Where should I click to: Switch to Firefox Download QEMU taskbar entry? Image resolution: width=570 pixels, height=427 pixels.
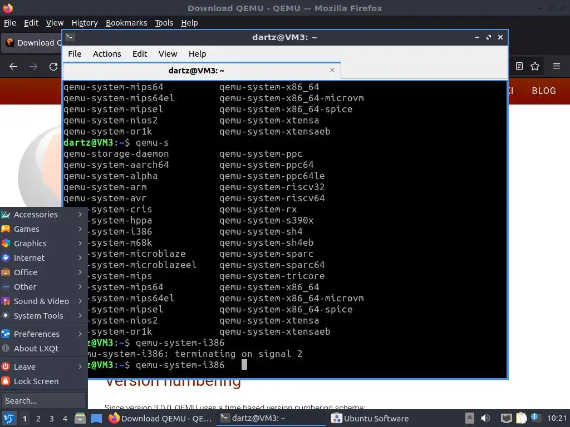[x=160, y=418]
